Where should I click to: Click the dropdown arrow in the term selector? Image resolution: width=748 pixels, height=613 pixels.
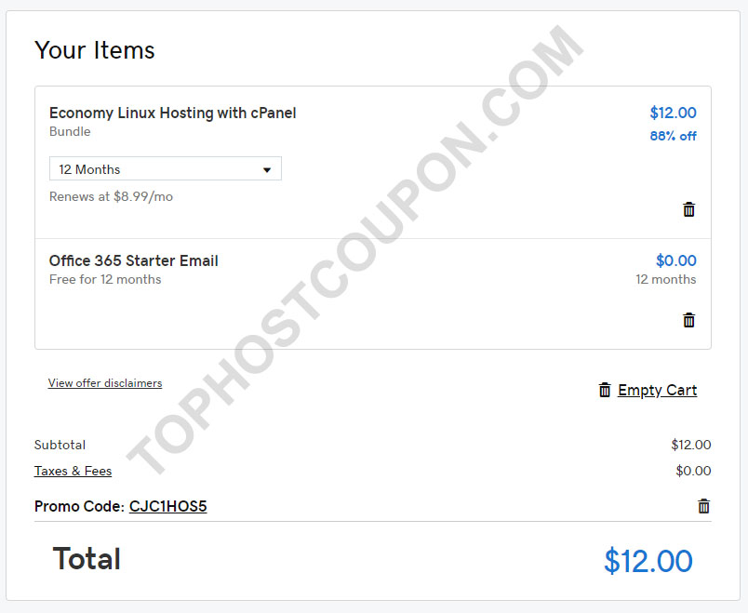(x=267, y=170)
